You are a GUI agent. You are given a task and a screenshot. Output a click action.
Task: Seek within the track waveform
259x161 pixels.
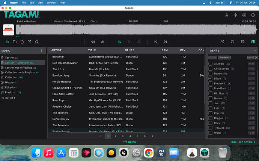(137, 30)
